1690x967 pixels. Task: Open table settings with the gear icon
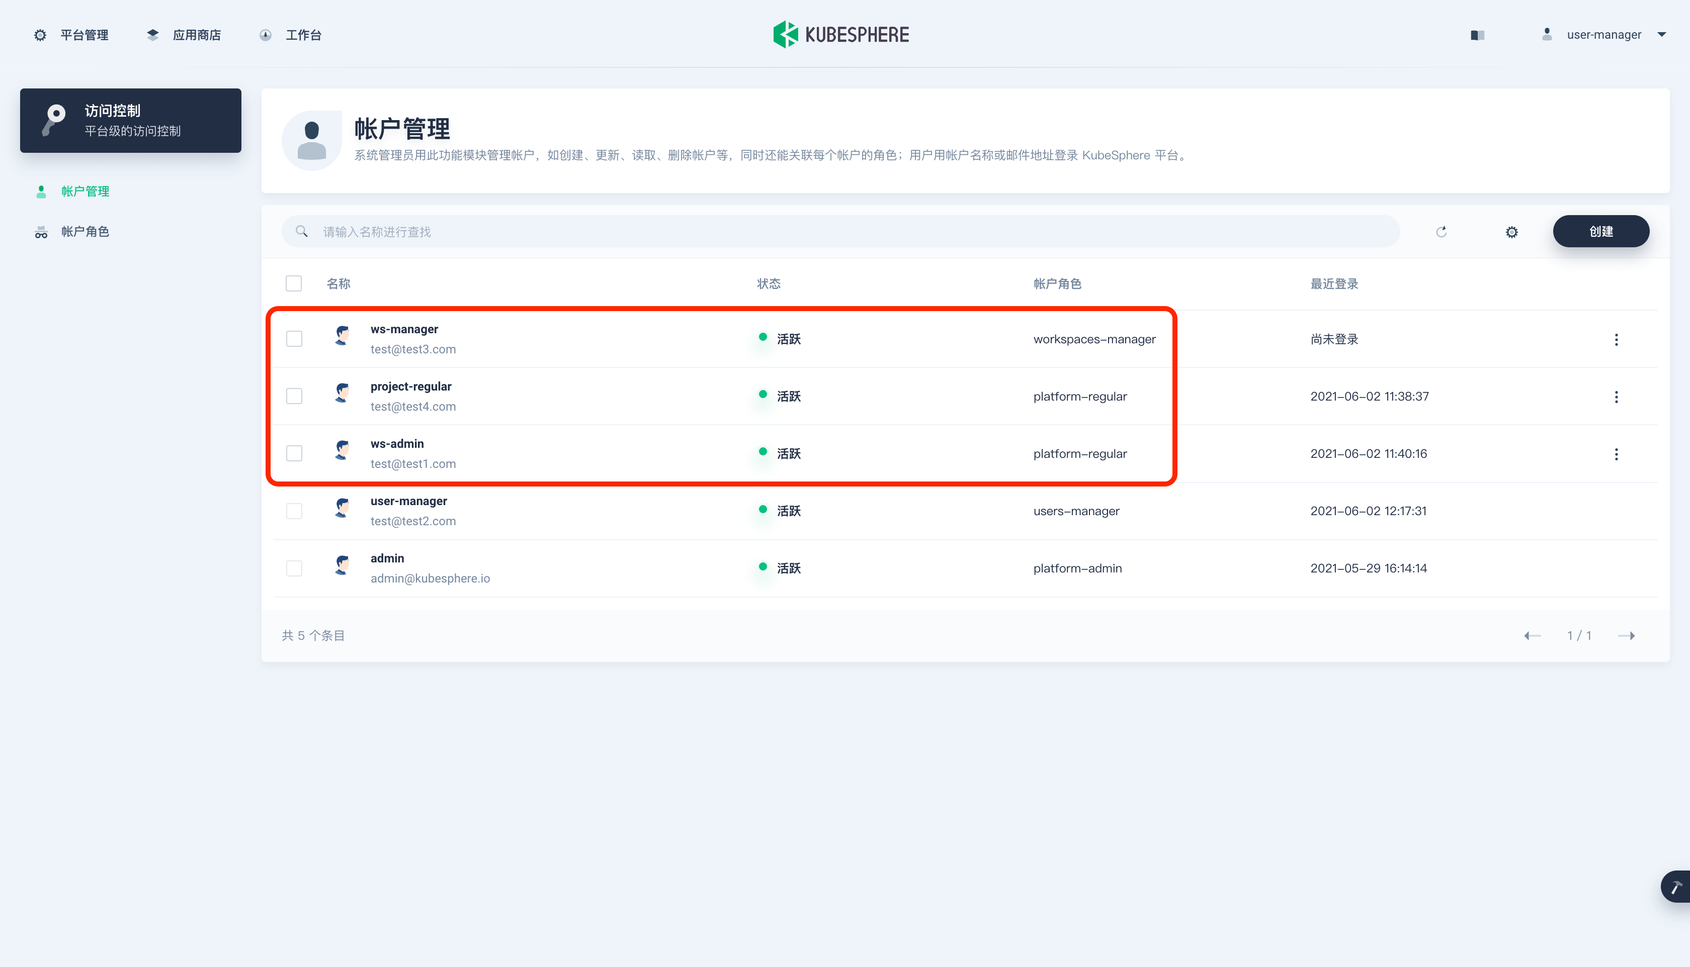coord(1511,232)
